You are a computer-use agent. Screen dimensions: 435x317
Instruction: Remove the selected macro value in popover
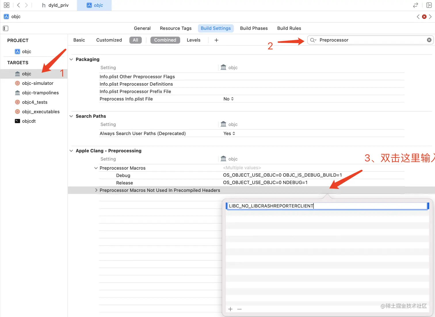(239, 309)
